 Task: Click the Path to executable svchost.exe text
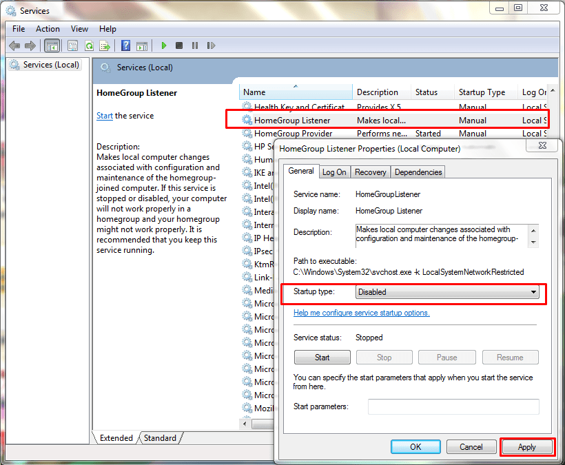[x=409, y=272]
